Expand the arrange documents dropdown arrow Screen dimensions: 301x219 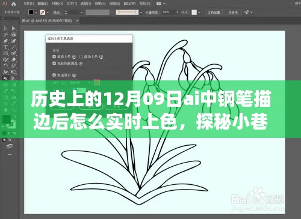pyautogui.click(x=164, y=4)
